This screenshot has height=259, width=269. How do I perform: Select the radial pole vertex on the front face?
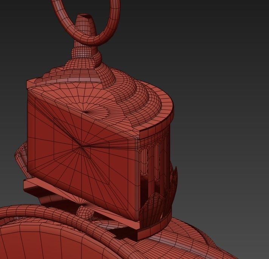(x=82, y=146)
